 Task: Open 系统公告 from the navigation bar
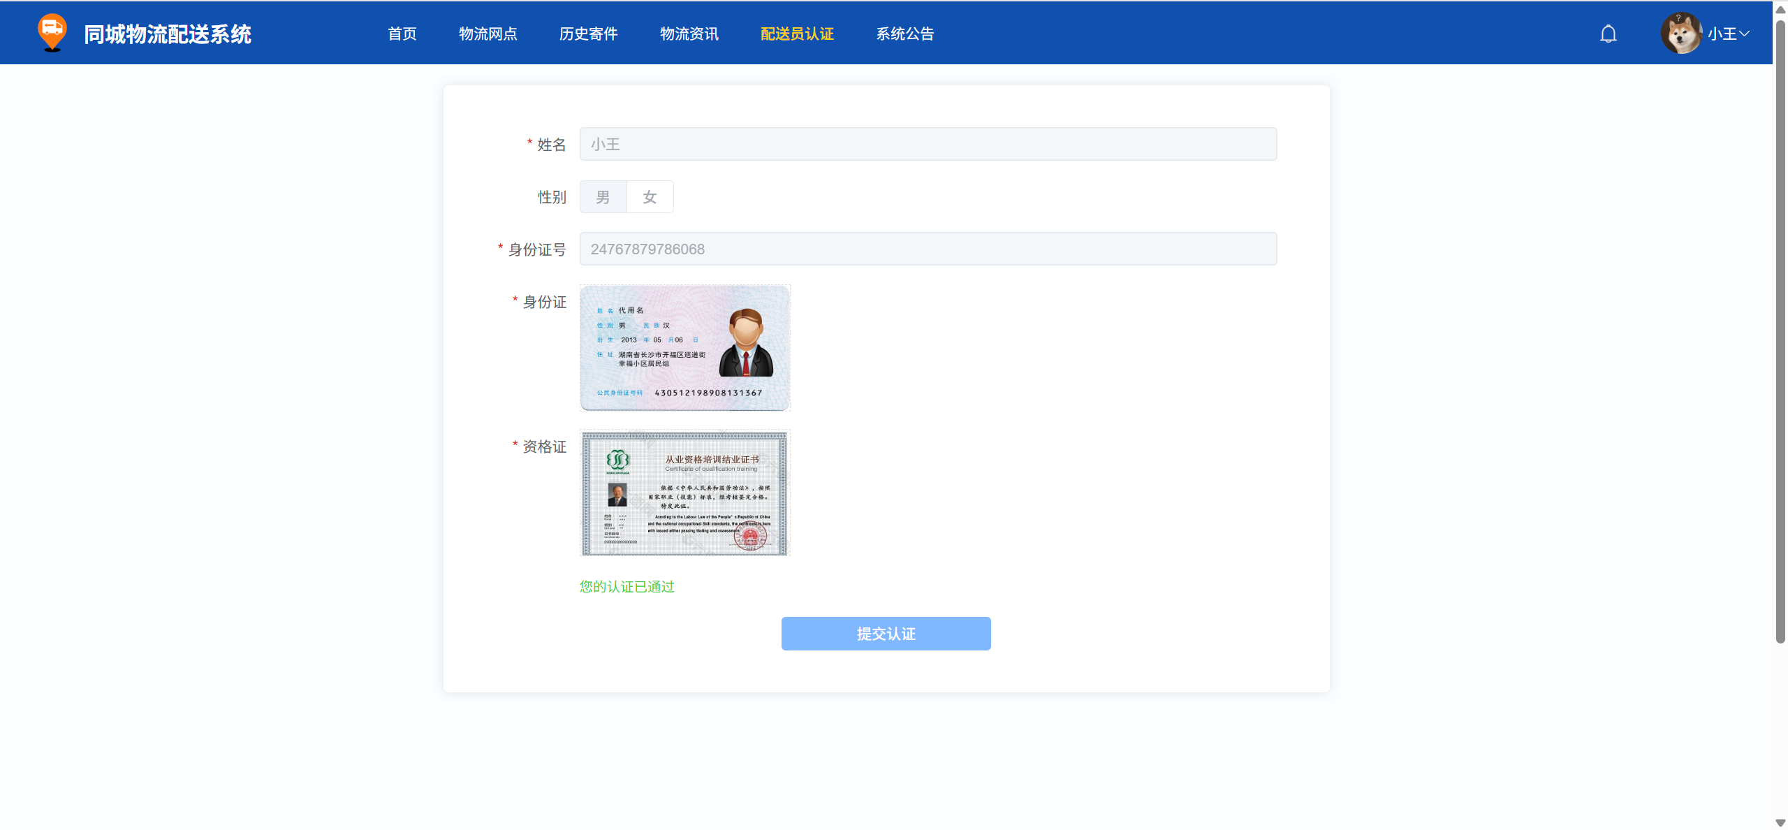(904, 34)
